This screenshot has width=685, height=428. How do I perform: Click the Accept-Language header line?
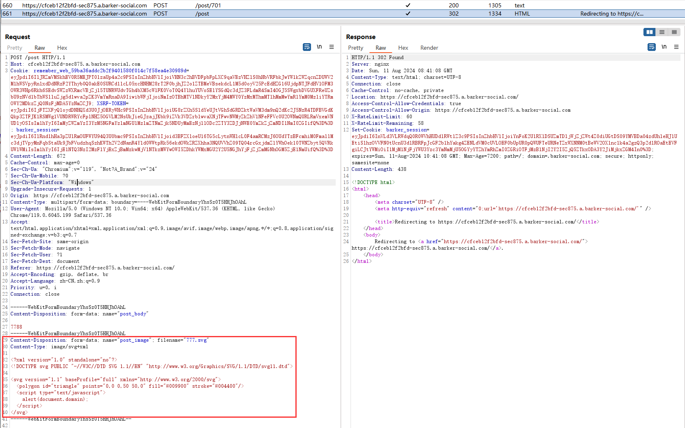tap(55, 281)
